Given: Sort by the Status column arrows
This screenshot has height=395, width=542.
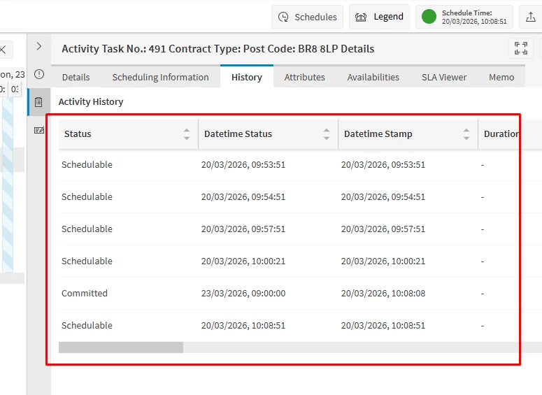Looking at the screenshot, I should click(x=187, y=134).
